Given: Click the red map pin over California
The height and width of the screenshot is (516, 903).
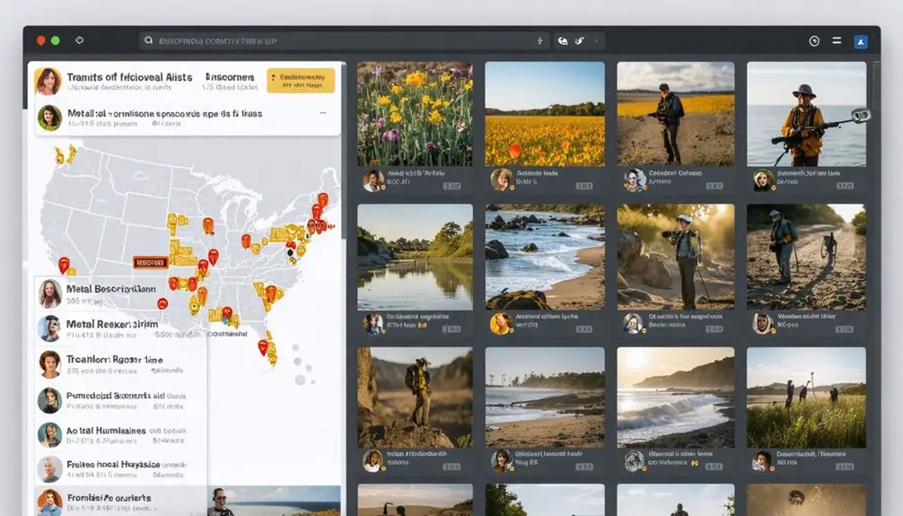Looking at the screenshot, I should tap(64, 265).
